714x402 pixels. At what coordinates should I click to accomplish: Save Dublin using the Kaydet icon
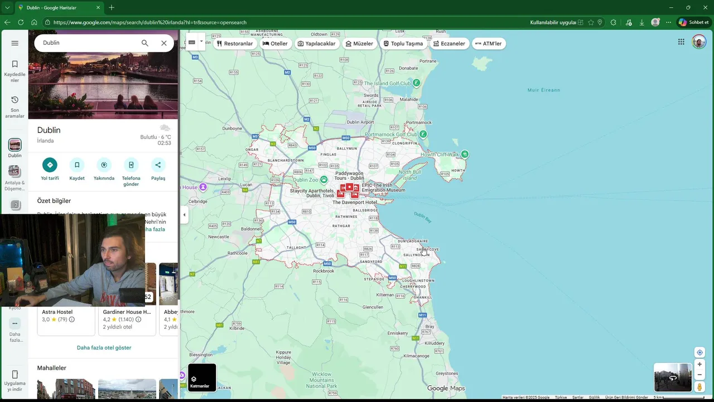point(77,165)
